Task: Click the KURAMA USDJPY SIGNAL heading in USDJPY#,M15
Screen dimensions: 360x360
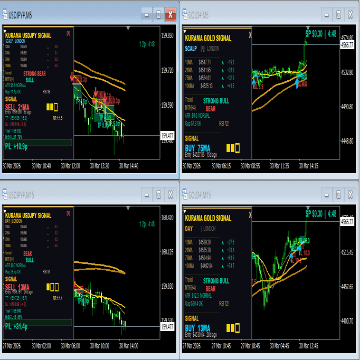Action: tap(28, 215)
